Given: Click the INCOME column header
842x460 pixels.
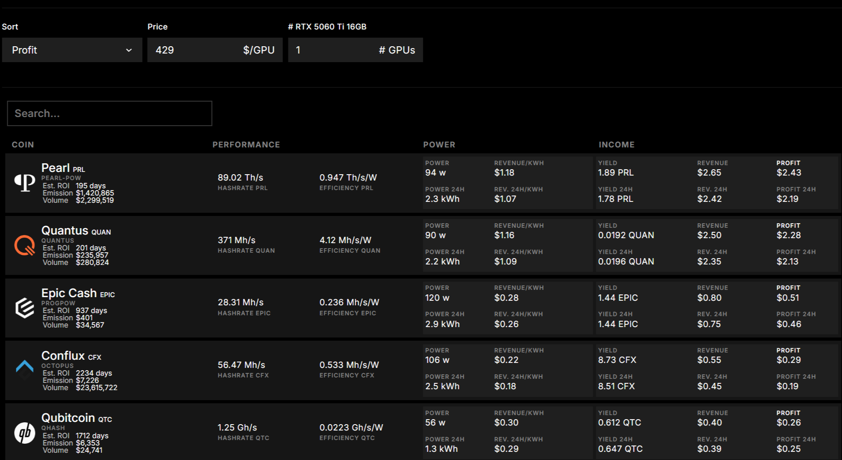Looking at the screenshot, I should 616,145.
